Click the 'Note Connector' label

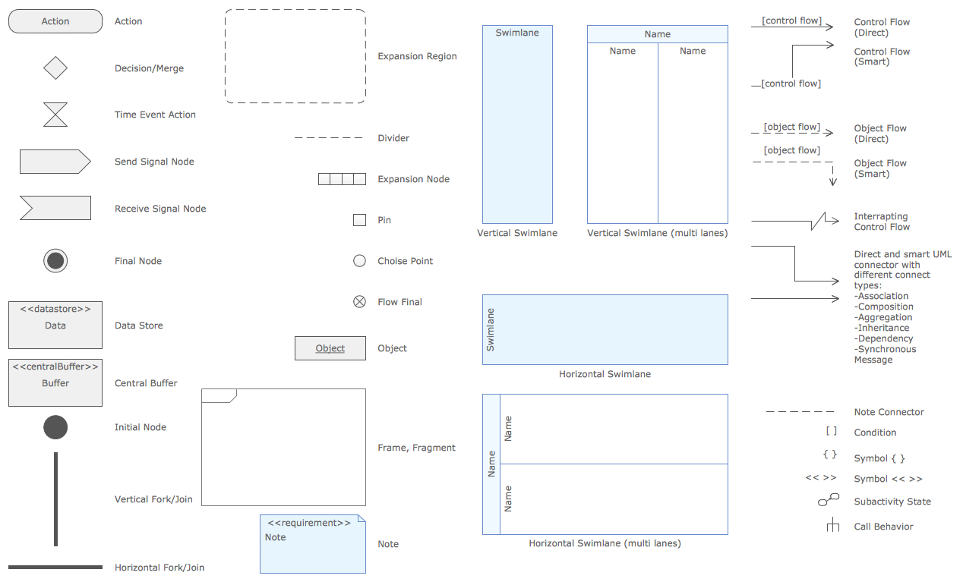889,412
